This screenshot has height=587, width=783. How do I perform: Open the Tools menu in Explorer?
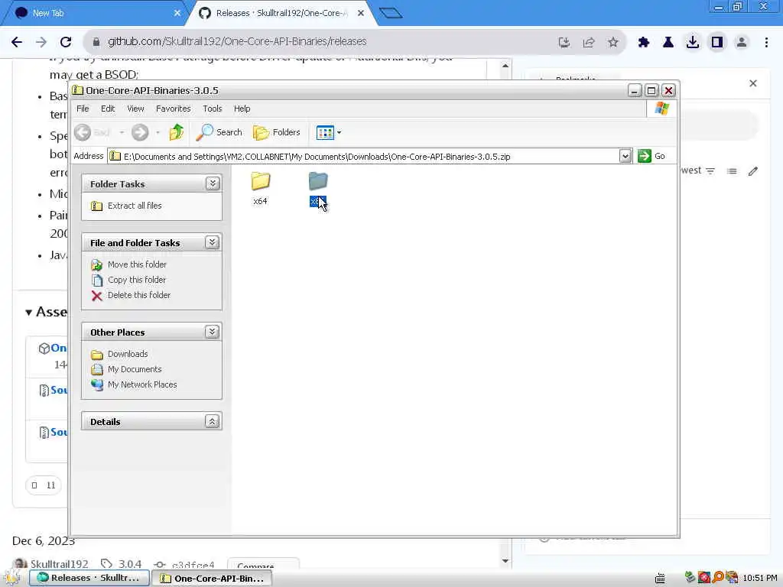coord(213,109)
